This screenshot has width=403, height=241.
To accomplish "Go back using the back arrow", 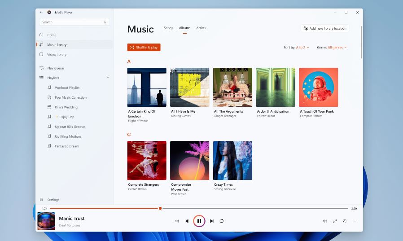I will click(41, 12).
